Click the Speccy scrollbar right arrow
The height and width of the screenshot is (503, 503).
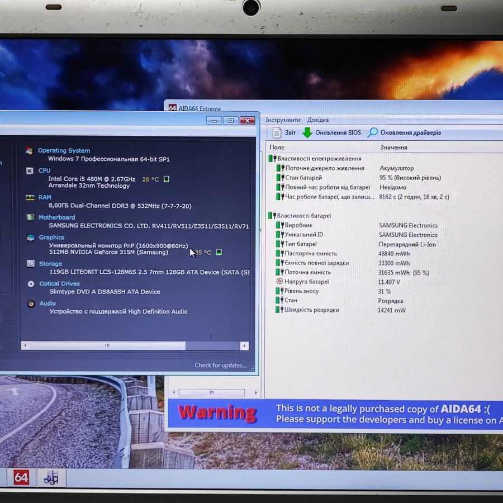pyautogui.click(x=244, y=346)
